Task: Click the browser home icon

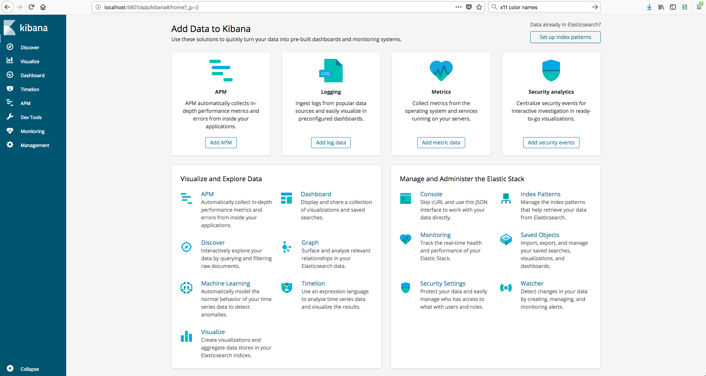Action: (x=43, y=7)
